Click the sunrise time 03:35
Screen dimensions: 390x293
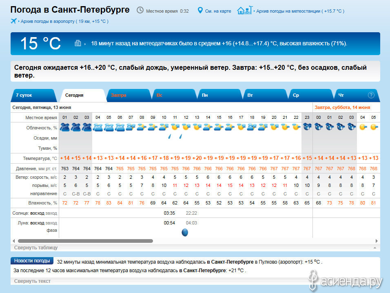coord(169,213)
